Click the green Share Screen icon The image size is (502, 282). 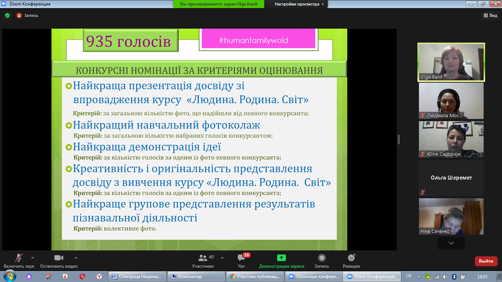click(x=282, y=258)
